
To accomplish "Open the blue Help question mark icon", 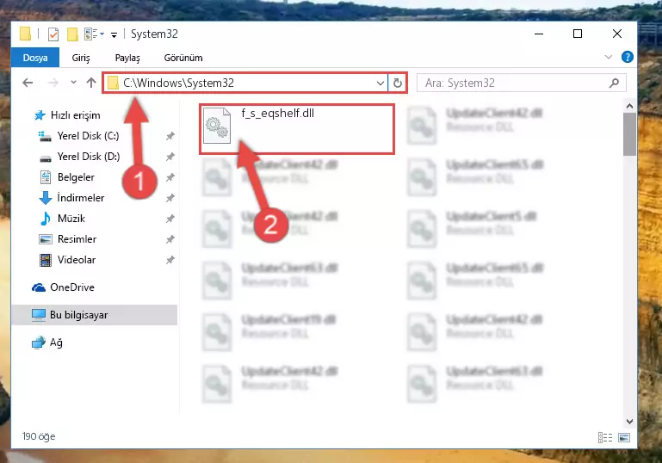I will coord(628,57).
